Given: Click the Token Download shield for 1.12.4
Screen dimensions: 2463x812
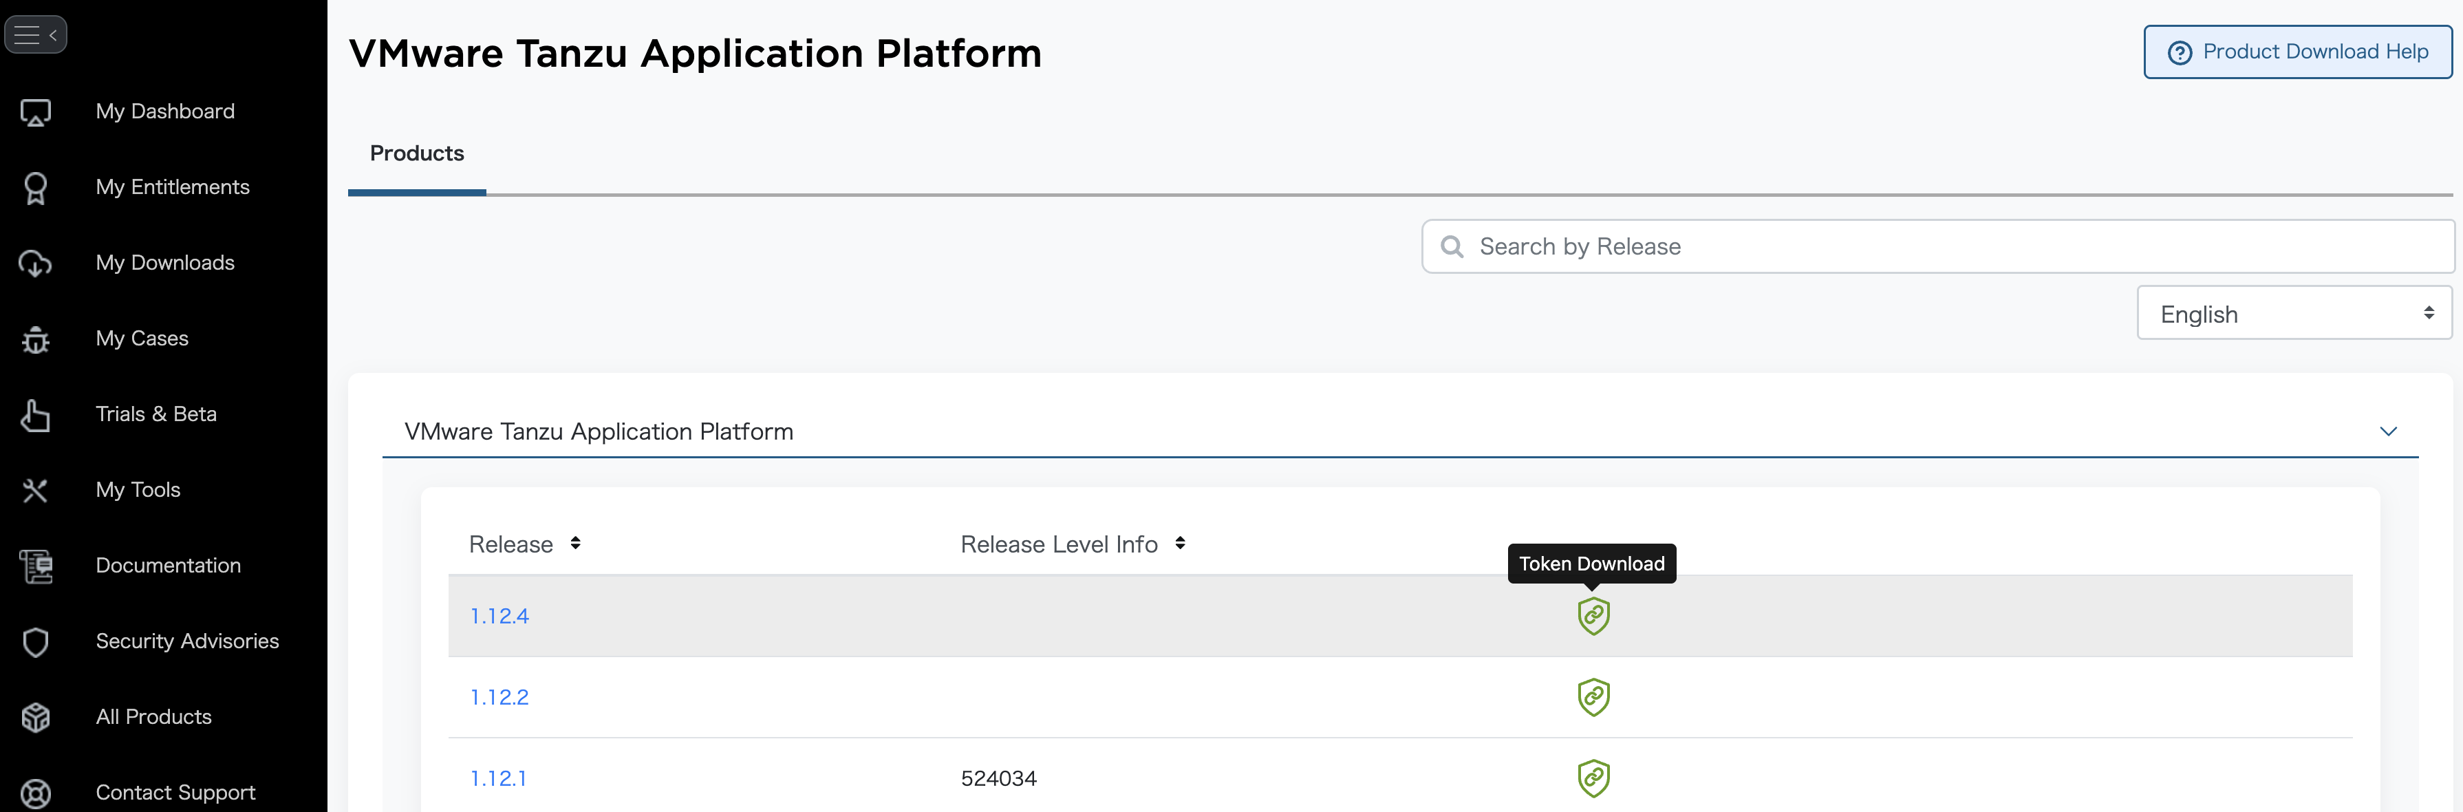Looking at the screenshot, I should [1593, 616].
